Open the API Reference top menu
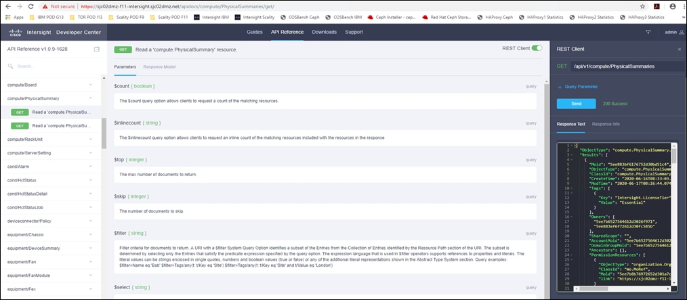This screenshot has height=300, width=687. coord(287,32)
